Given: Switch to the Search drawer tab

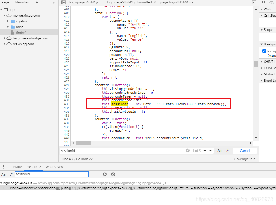Looking at the screenshot, I should coord(32,167).
